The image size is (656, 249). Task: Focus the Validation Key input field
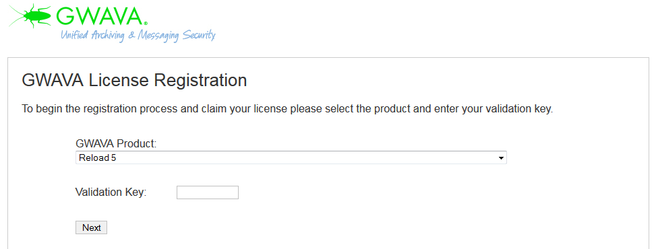(208, 192)
